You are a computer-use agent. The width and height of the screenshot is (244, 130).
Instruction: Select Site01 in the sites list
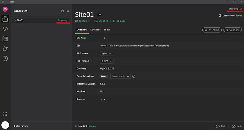coord(41,20)
